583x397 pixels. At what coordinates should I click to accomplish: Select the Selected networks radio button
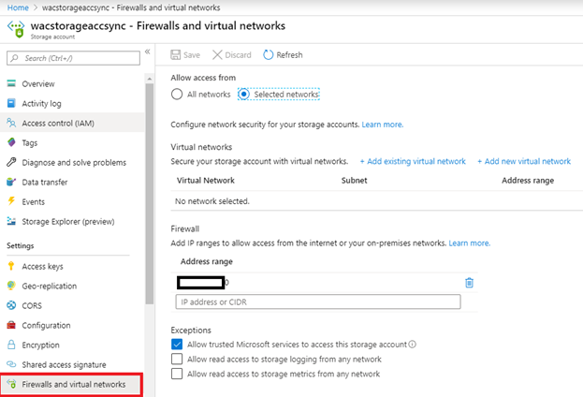243,95
